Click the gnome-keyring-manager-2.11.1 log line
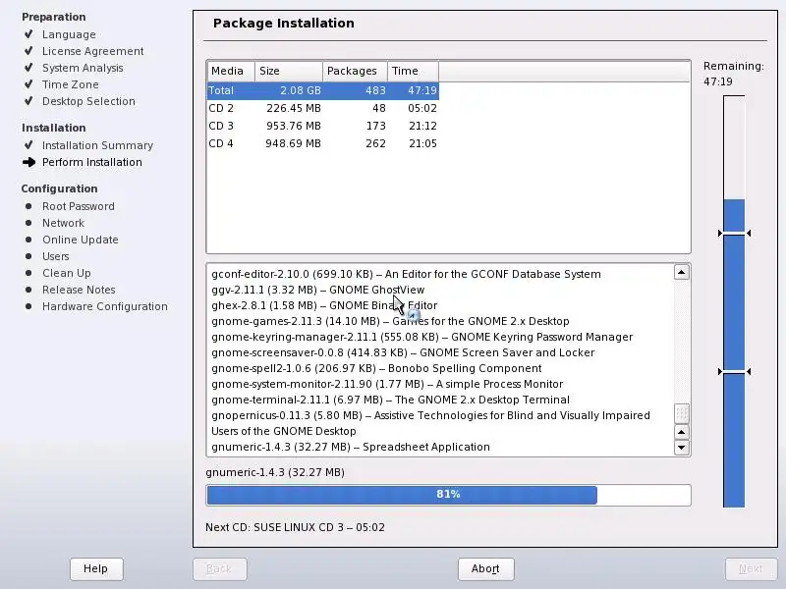The image size is (786, 589). [422, 337]
